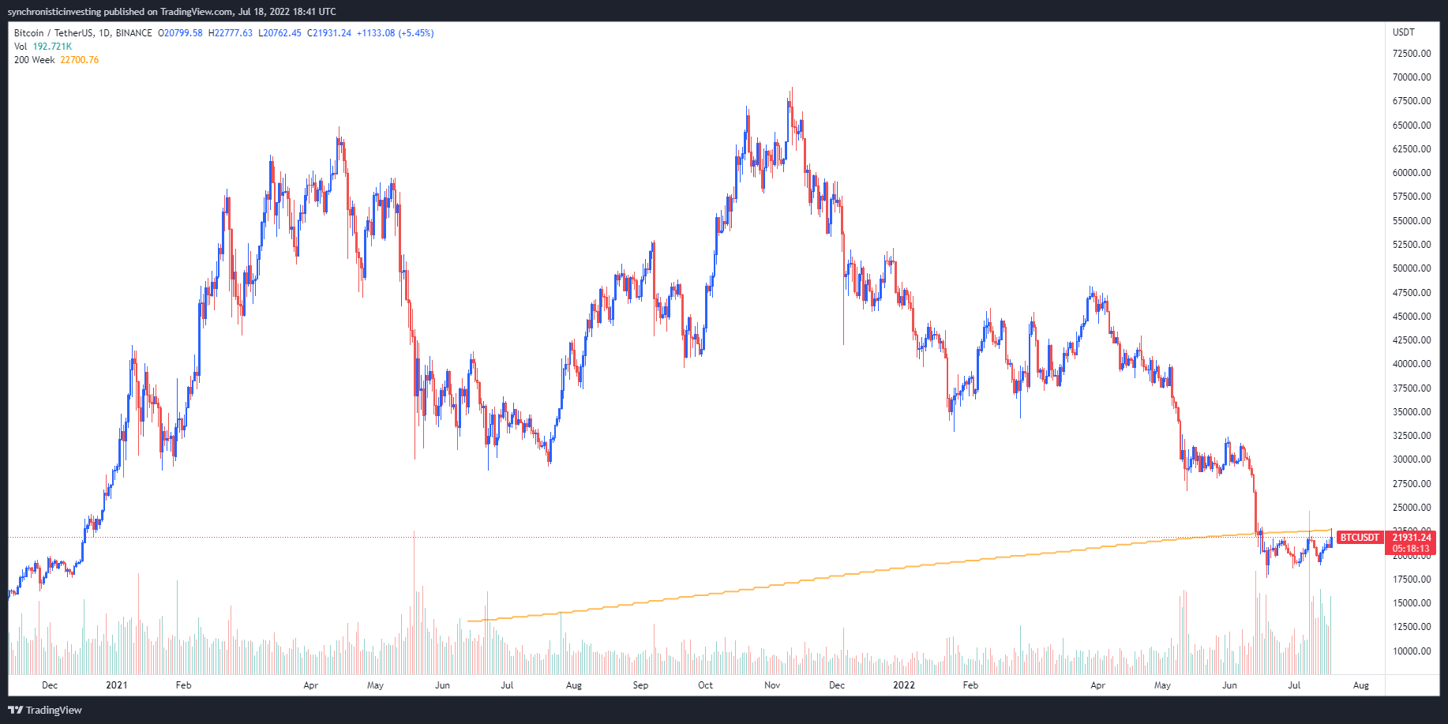
Task: Click the 50000.00 level on price axis
Action: click(1411, 268)
